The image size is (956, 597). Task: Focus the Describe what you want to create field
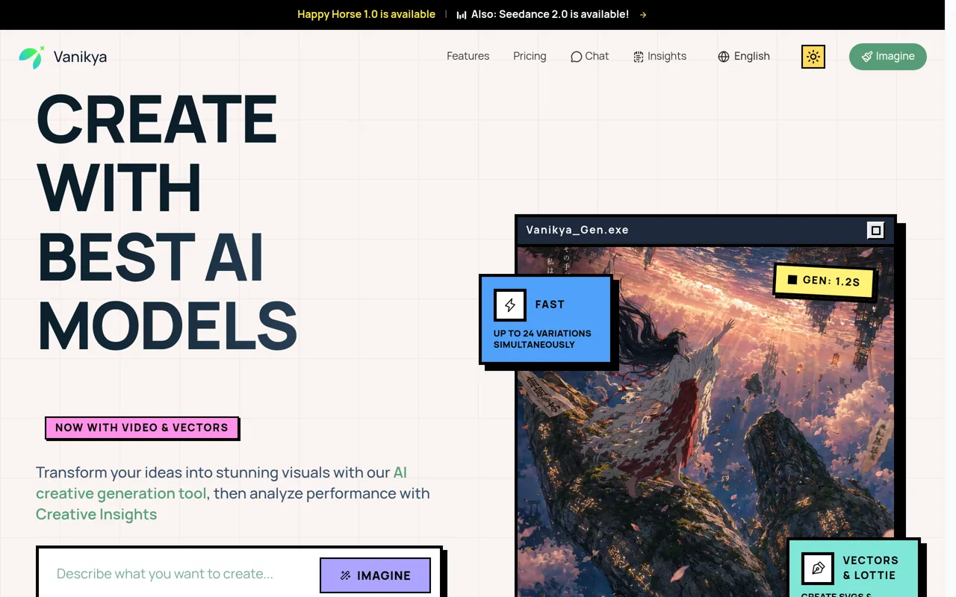coord(183,574)
